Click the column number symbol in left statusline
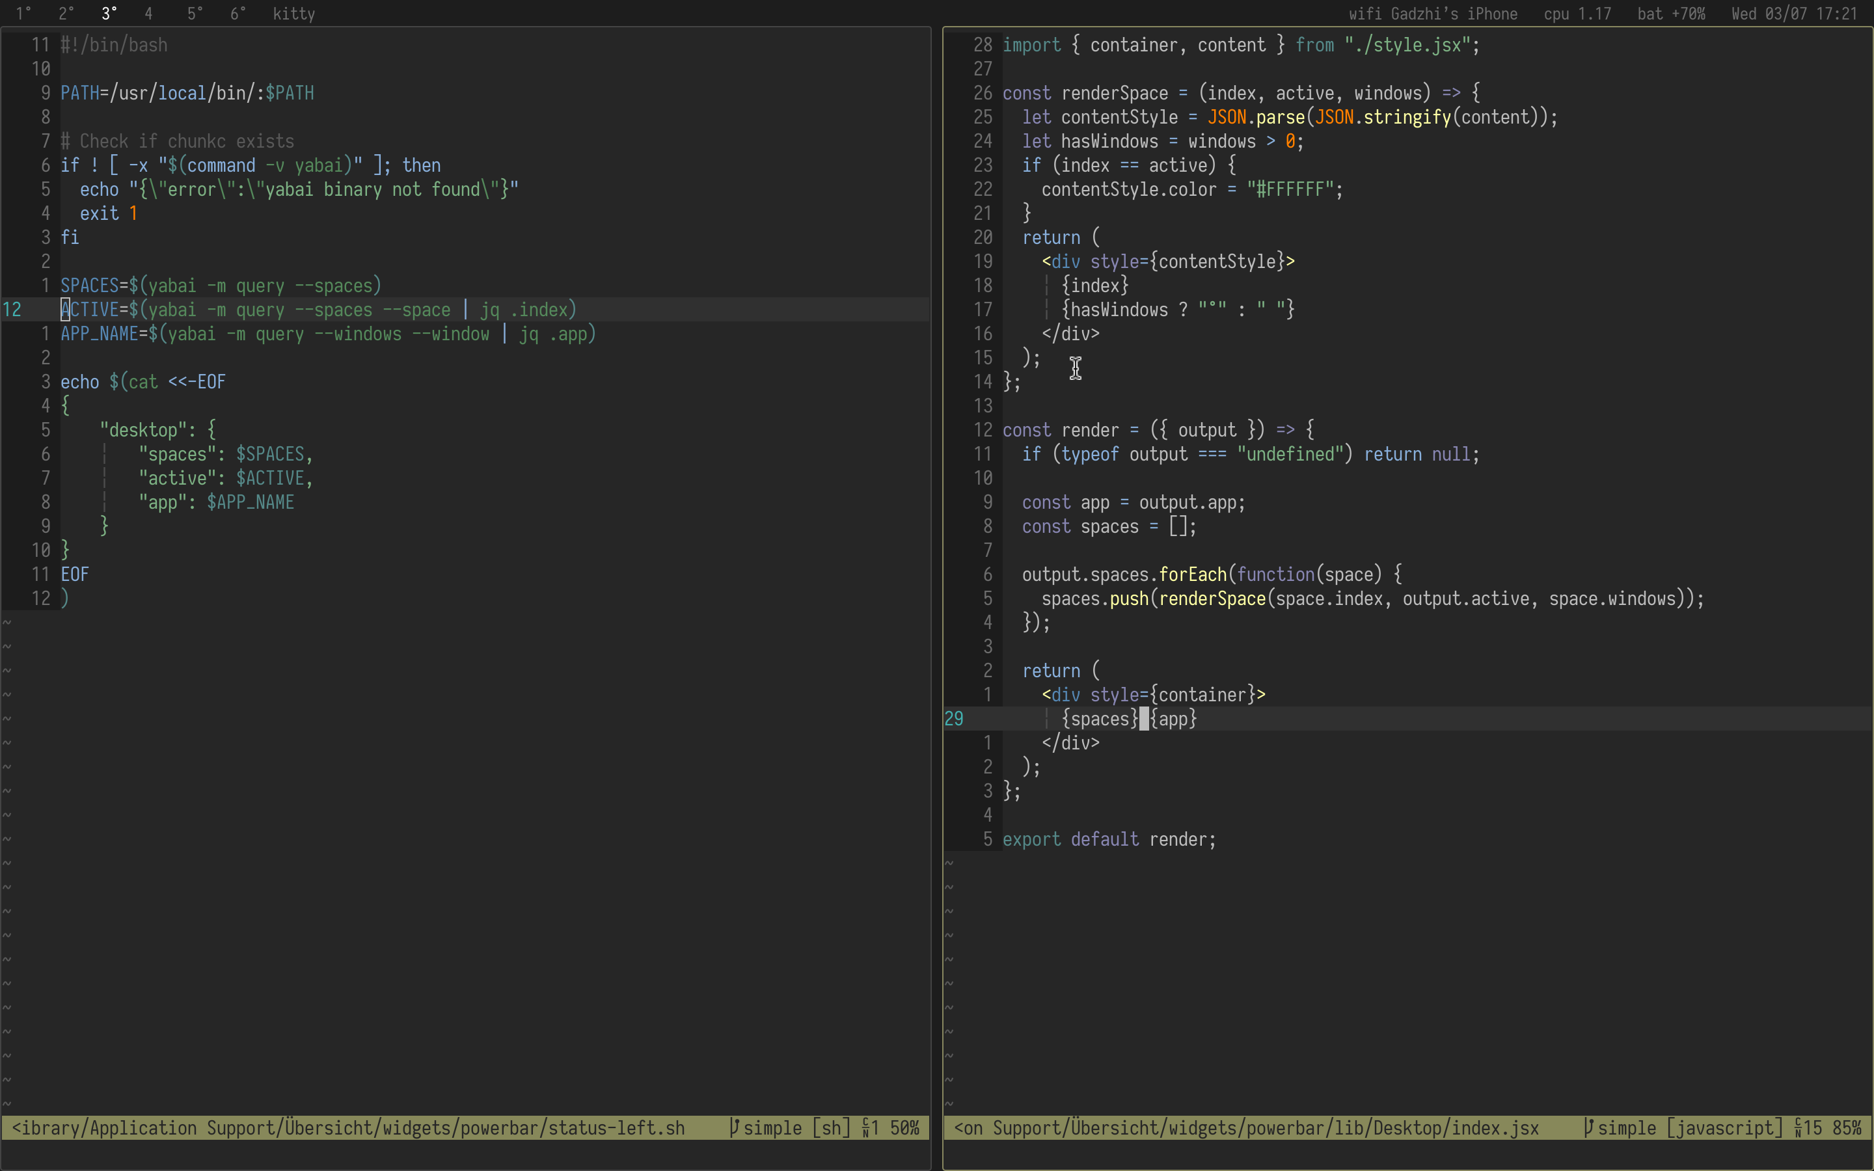 (866, 1129)
